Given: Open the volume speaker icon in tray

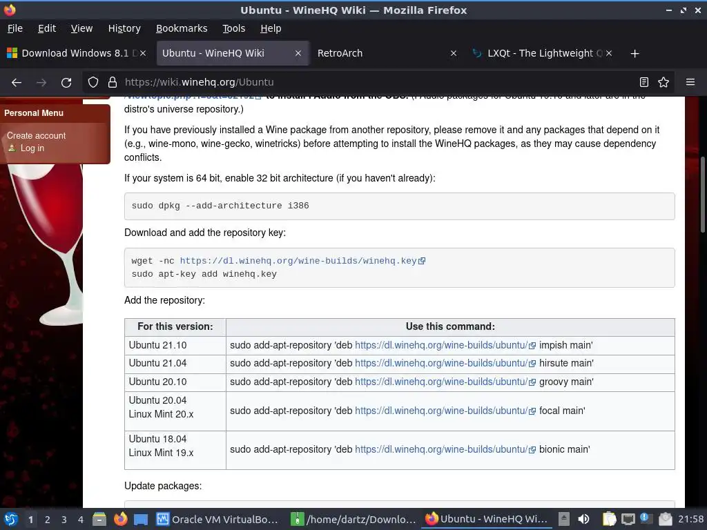Looking at the screenshot, I should point(583,519).
